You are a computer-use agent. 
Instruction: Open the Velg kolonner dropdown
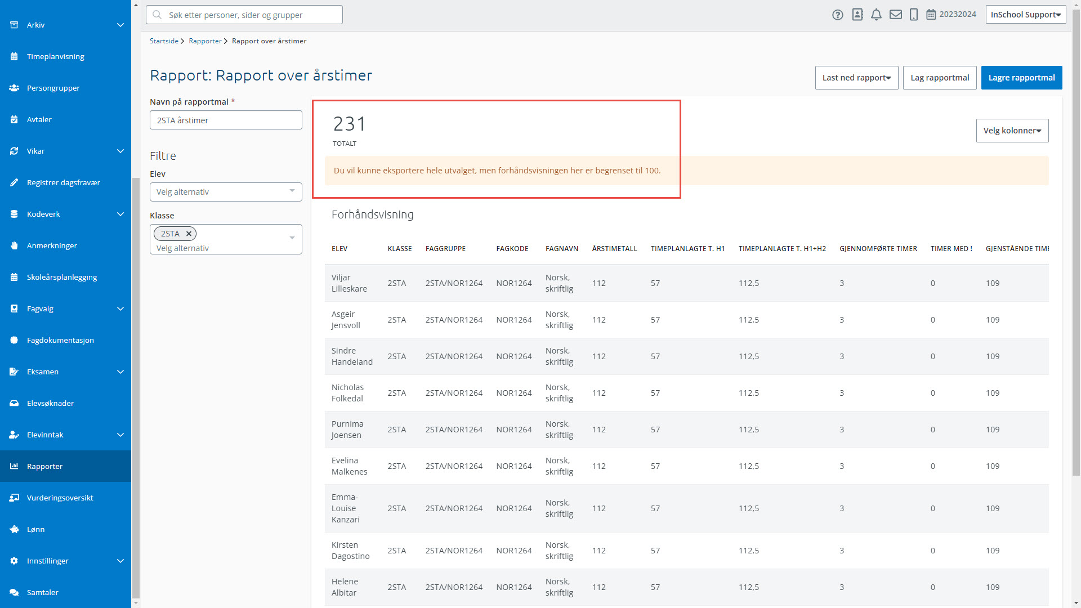[x=1012, y=131]
